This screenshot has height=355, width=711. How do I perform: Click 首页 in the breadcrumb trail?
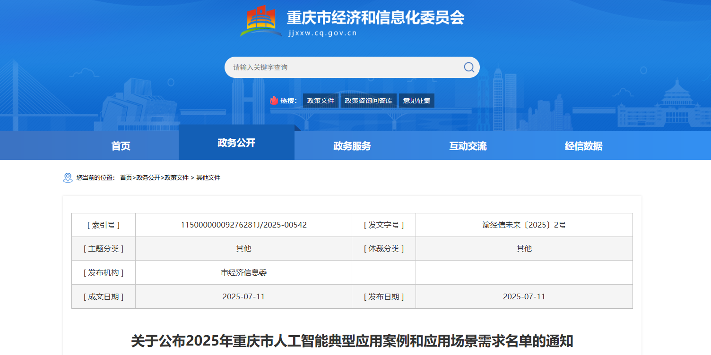coord(126,177)
